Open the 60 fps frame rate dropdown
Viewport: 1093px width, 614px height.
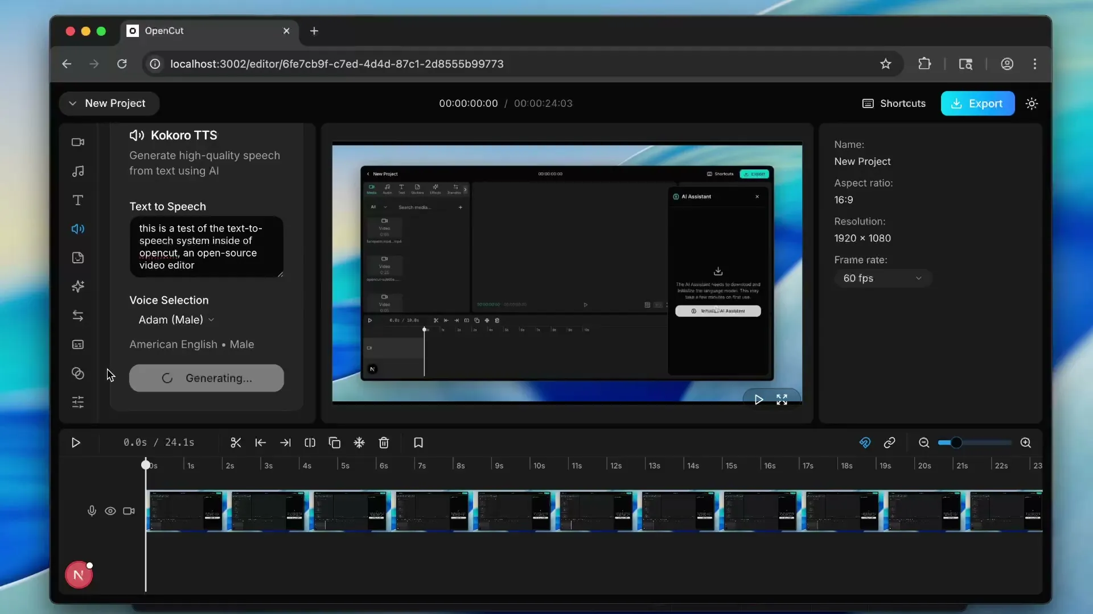pos(882,279)
